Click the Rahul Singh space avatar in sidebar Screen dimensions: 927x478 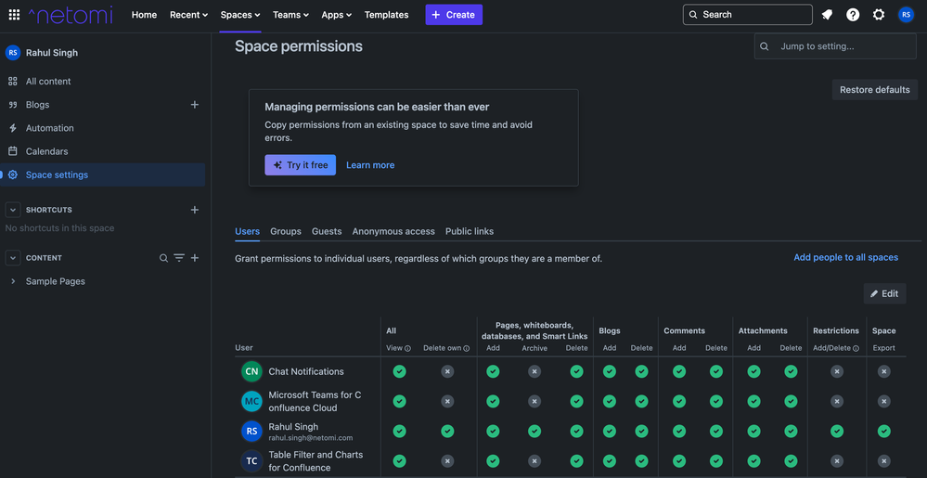tap(12, 53)
